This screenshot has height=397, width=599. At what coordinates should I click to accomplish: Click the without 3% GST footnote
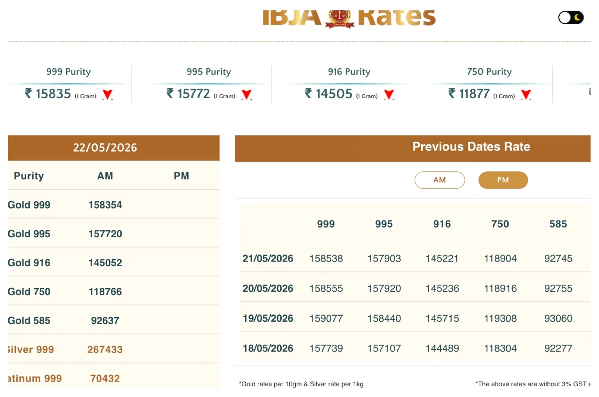tap(533, 384)
